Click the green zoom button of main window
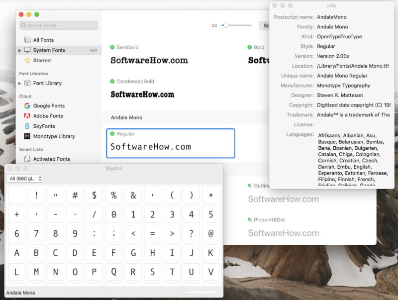The height and width of the screenshot is (300, 398). [x=37, y=14]
